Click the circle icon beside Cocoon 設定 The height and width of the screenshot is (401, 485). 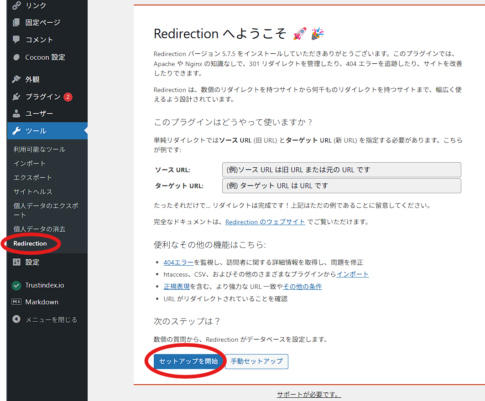16,57
